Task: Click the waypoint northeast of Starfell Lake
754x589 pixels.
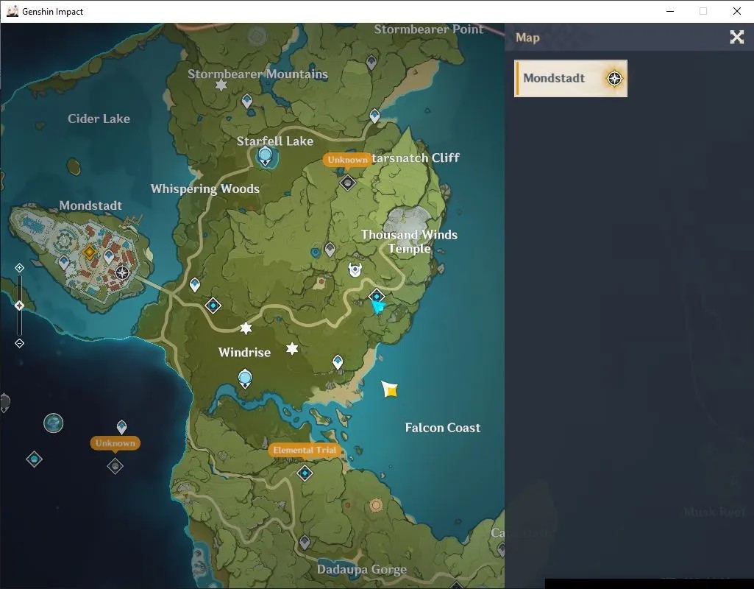Action: (374, 116)
